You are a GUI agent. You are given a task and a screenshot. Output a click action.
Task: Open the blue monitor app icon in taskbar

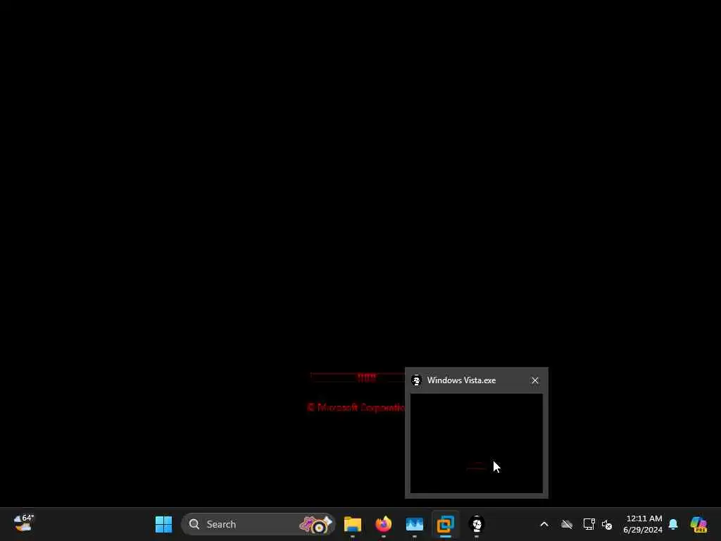[414, 524]
